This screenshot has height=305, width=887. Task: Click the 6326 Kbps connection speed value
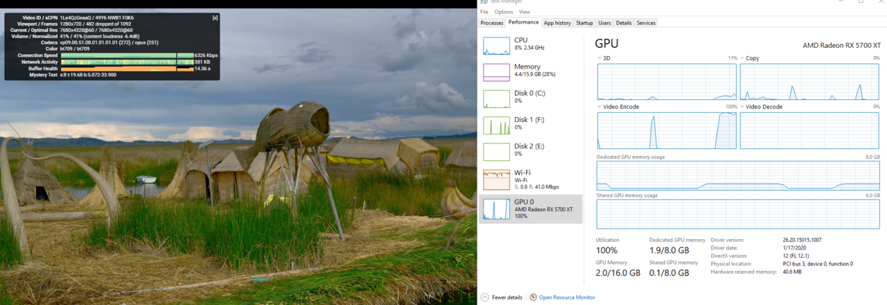(x=207, y=55)
